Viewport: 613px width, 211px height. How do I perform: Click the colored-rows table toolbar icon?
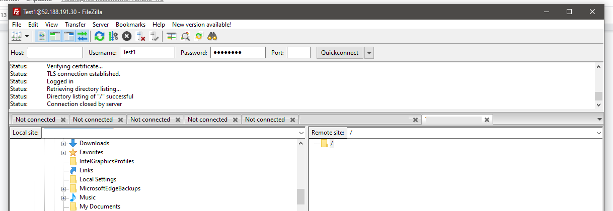click(172, 36)
